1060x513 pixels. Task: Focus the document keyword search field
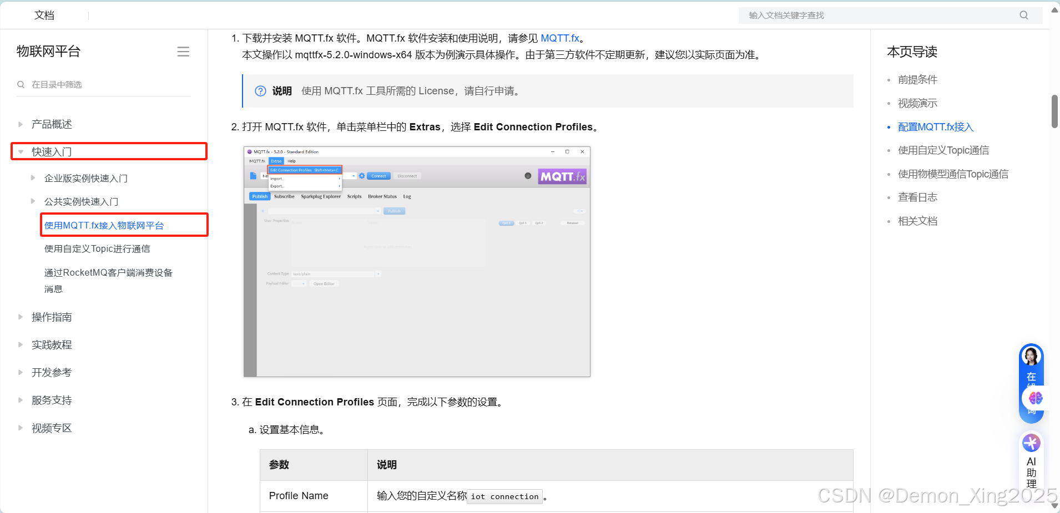click(x=890, y=15)
